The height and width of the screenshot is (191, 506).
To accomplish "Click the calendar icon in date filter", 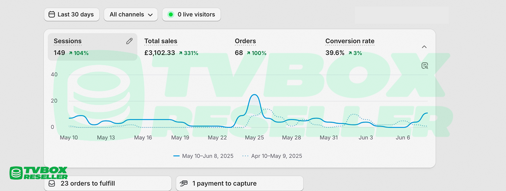I will (52, 14).
